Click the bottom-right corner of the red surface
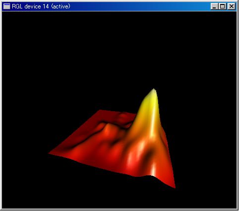239x211 pixels. (x=175, y=187)
